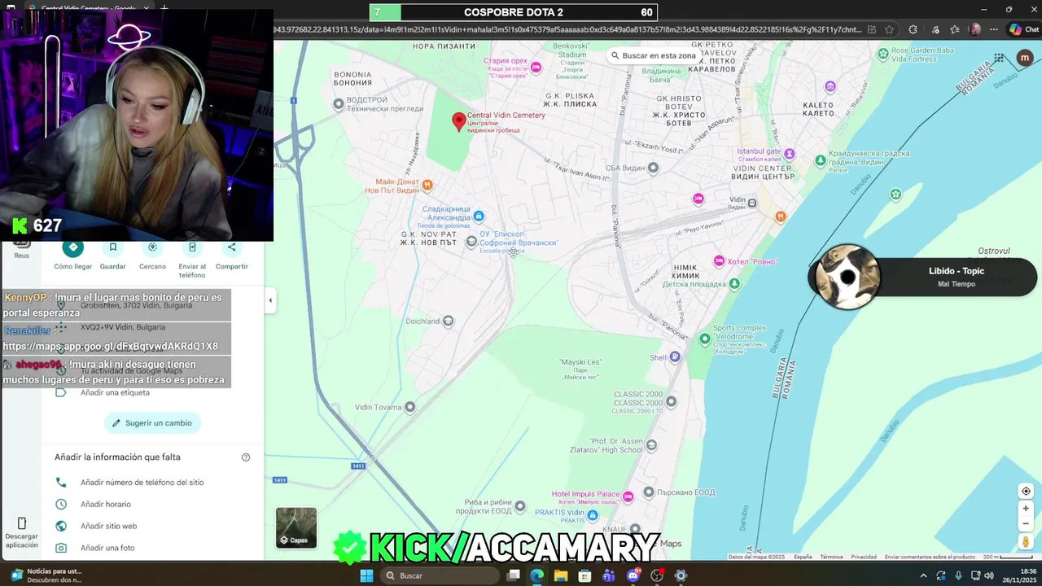Show hidden system tray icons

tap(923, 575)
